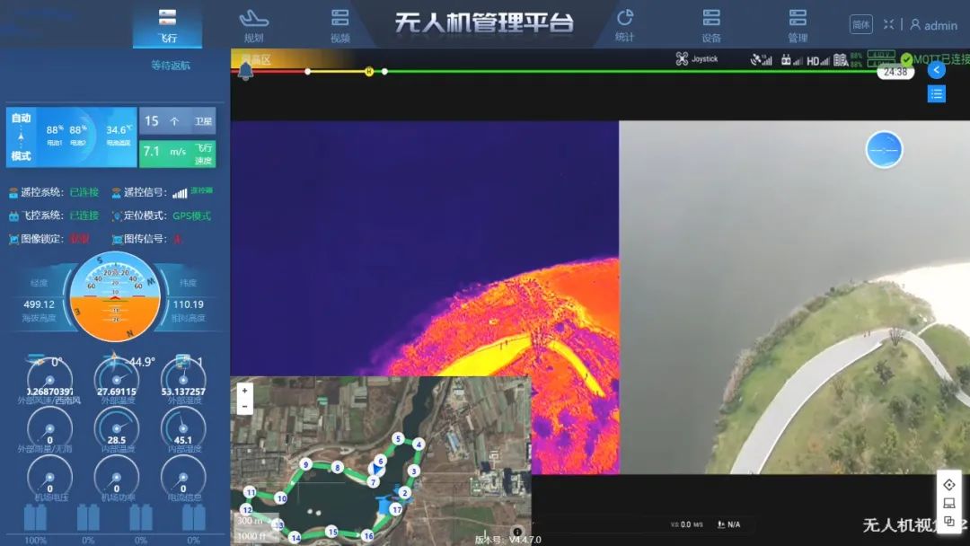This screenshot has height=546, width=970.
Task: Open the blue list menu button
Action: pos(937,94)
